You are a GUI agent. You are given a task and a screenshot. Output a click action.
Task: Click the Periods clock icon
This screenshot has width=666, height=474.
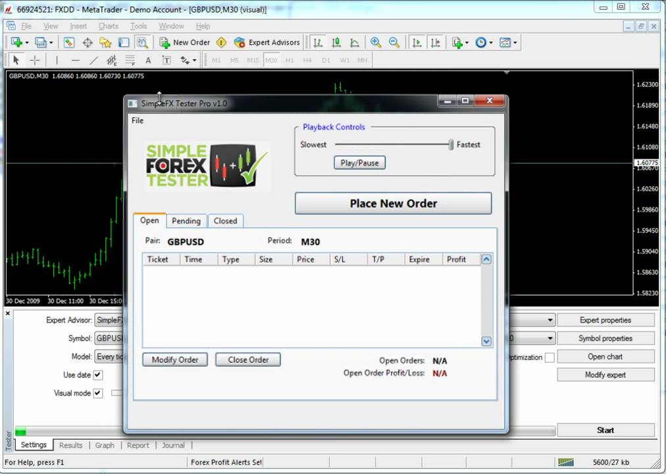480,43
